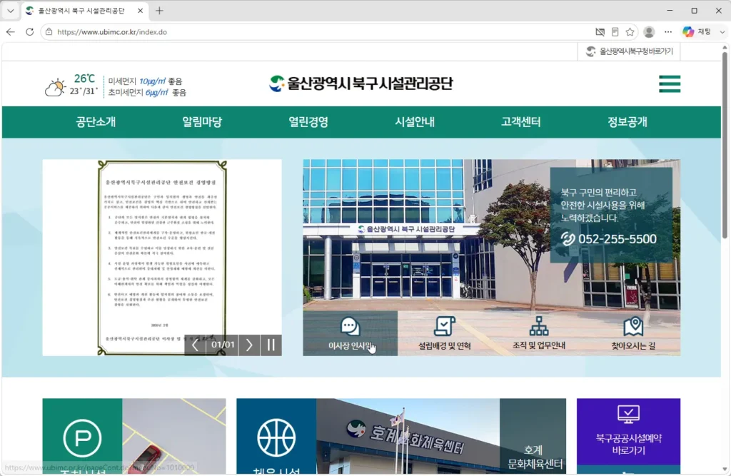Image resolution: width=731 pixels, height=476 pixels.
Task: Pause the banner slideshow
Action: pyautogui.click(x=271, y=345)
